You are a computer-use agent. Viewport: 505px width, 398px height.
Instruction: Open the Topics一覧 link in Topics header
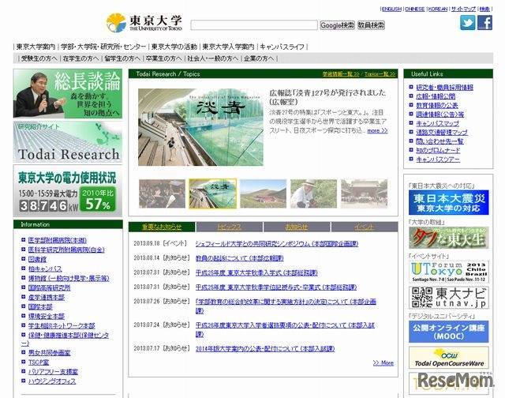click(x=380, y=74)
